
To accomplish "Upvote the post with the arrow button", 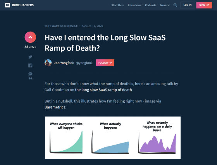I will point(30,37).
